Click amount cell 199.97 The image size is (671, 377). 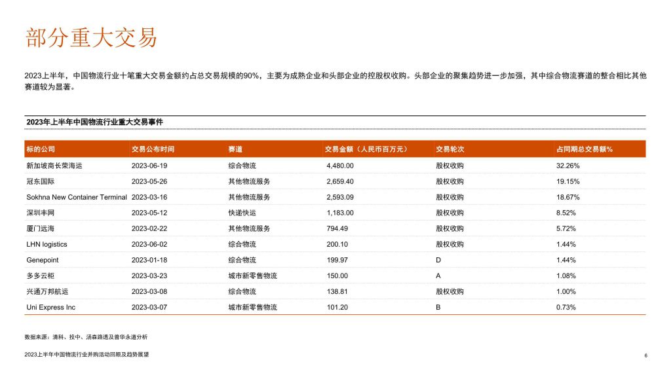337,260
